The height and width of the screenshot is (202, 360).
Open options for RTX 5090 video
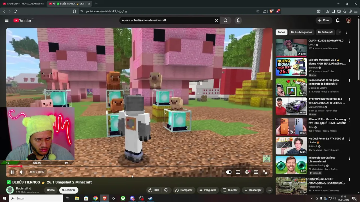click(x=349, y=139)
